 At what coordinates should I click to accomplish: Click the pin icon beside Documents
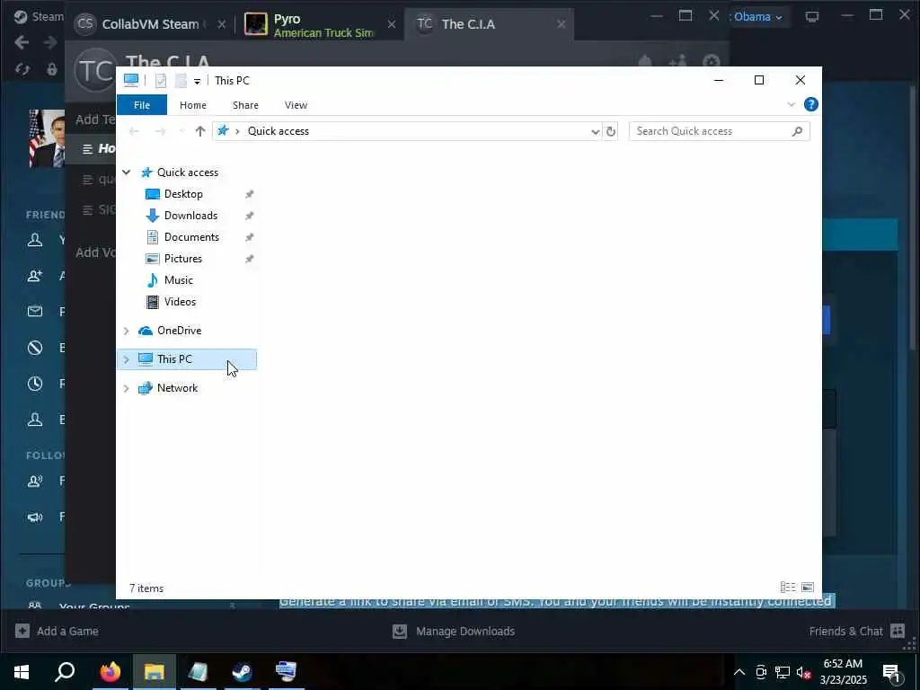click(x=249, y=237)
